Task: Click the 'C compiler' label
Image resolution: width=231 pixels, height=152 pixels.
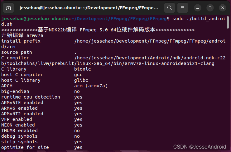Action: click(15, 58)
